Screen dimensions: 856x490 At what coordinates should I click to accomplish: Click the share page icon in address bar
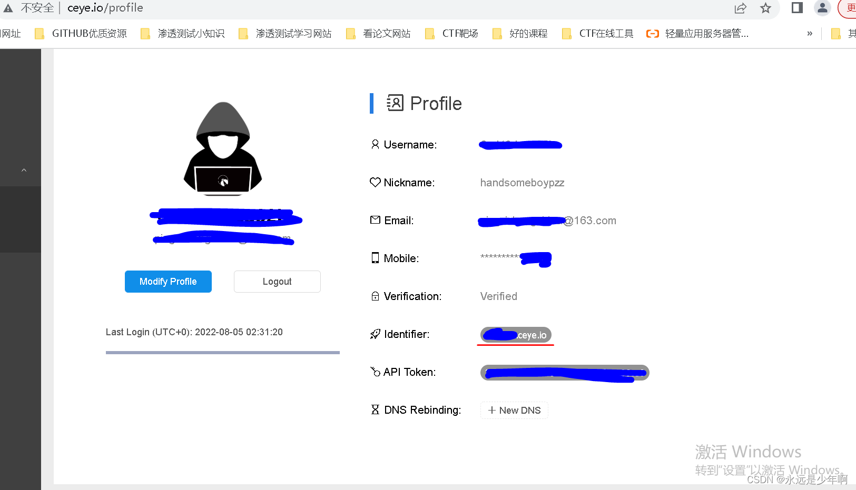pos(741,8)
